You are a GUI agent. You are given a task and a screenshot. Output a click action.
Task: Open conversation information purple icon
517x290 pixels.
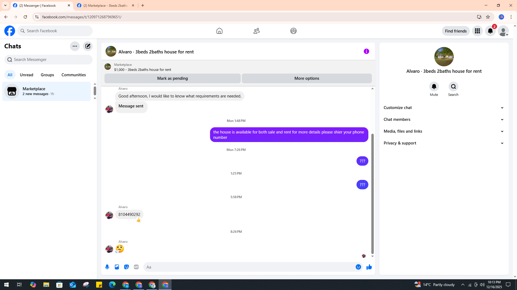366,51
